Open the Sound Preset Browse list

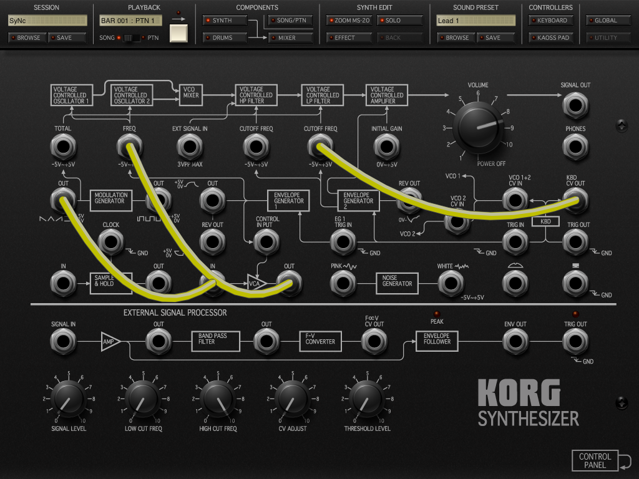point(456,38)
